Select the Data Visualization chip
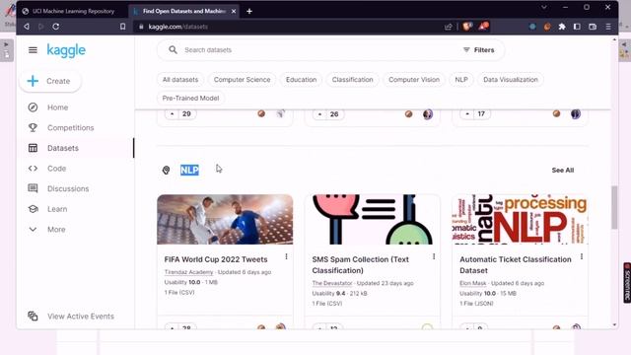Image resolution: width=631 pixels, height=355 pixels. (511, 80)
